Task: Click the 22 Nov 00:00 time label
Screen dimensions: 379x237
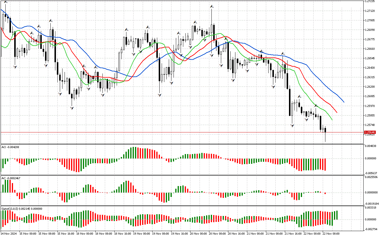Action: pos(312,234)
